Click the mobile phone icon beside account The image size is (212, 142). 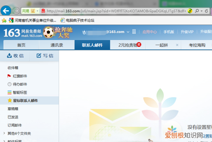tap(134, 32)
